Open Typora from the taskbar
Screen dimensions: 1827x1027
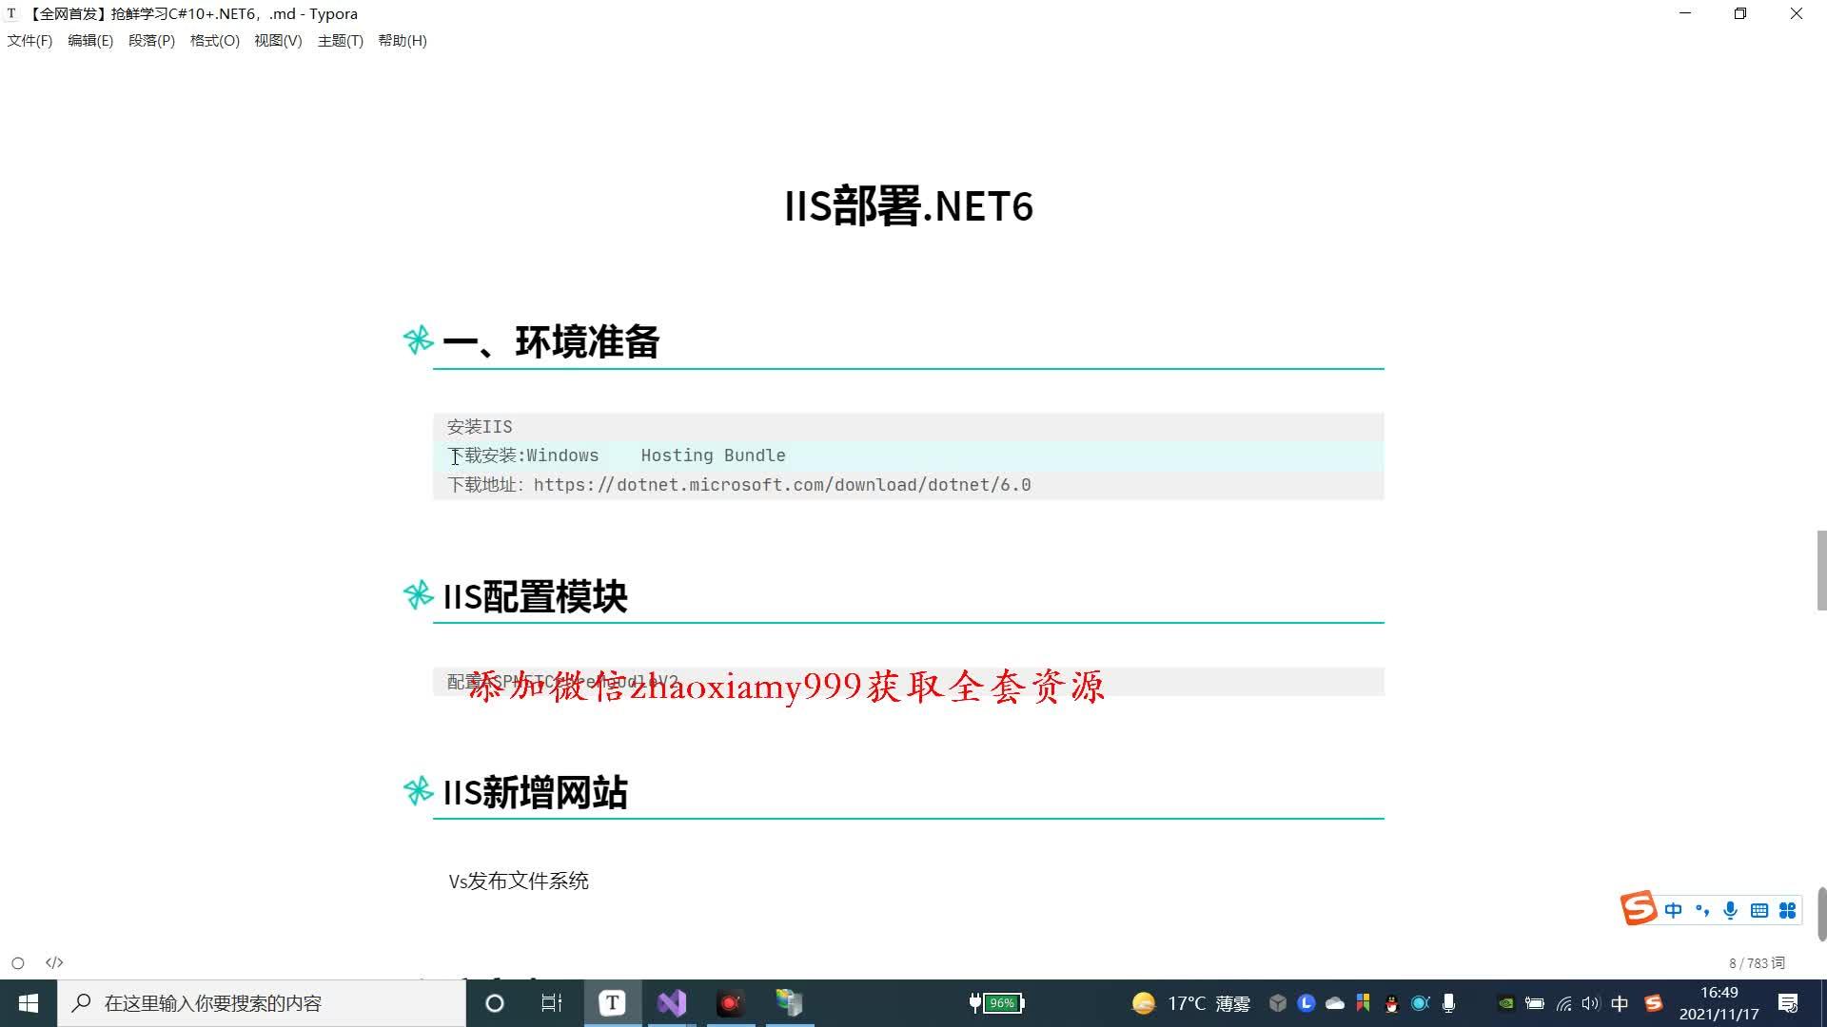[612, 1002]
